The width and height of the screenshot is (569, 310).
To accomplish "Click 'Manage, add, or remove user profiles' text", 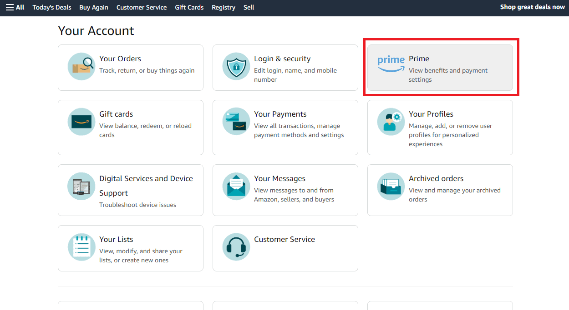I will (x=451, y=135).
